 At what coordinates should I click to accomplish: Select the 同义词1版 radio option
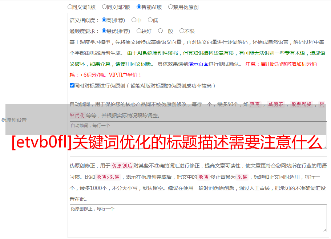click(x=70, y=7)
